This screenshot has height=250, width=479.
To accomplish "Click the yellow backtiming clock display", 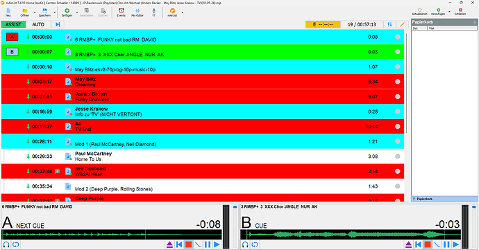I will click(323, 24).
